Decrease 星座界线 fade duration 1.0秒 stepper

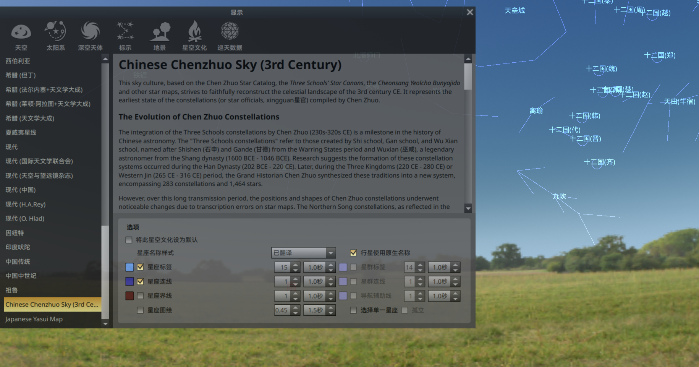(x=331, y=299)
